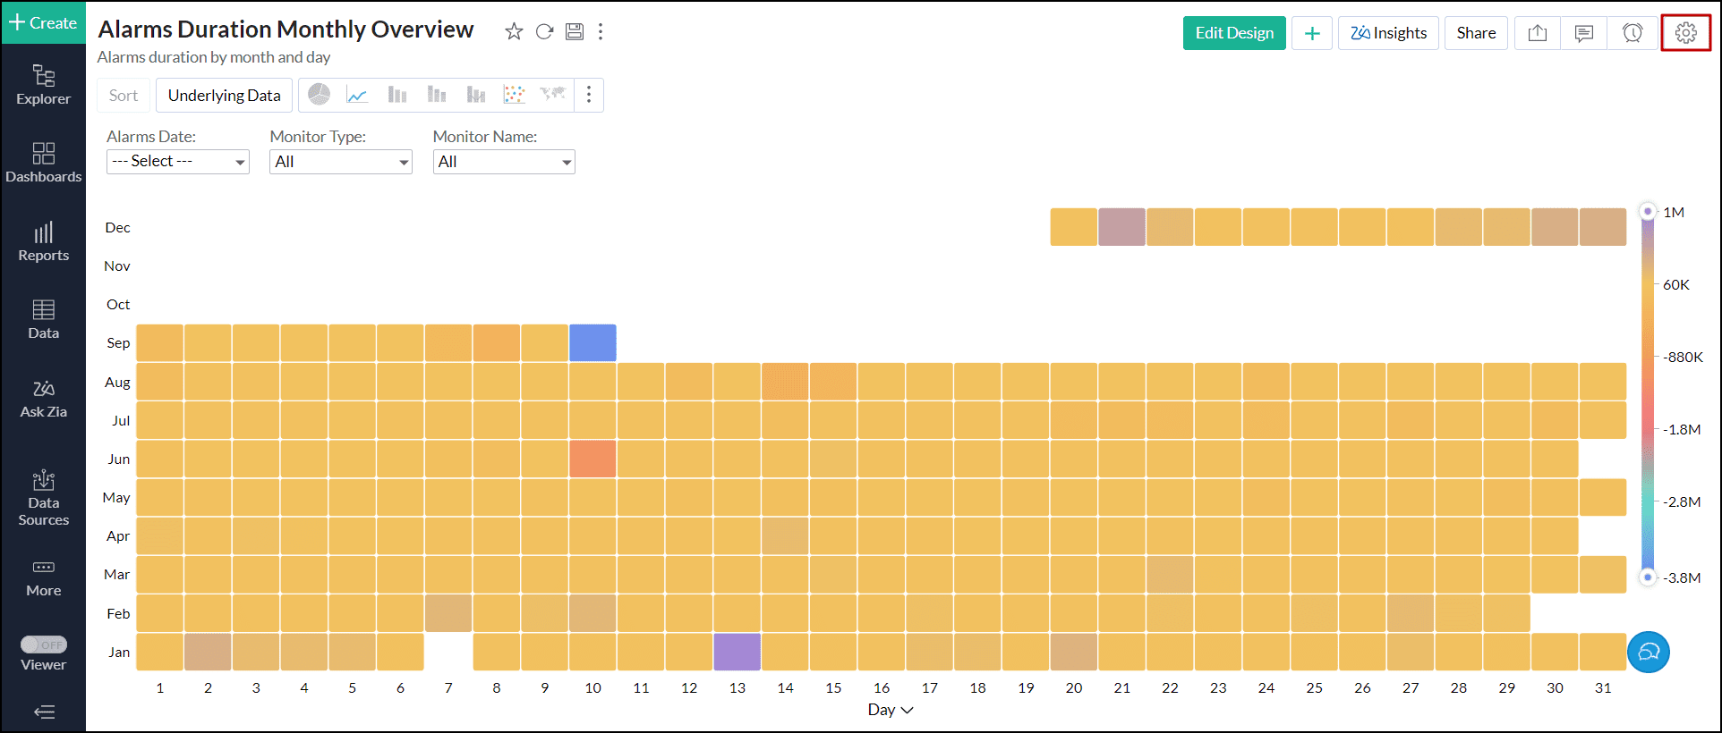Click the Edit Design button
This screenshot has width=1722, height=733.
click(x=1233, y=33)
